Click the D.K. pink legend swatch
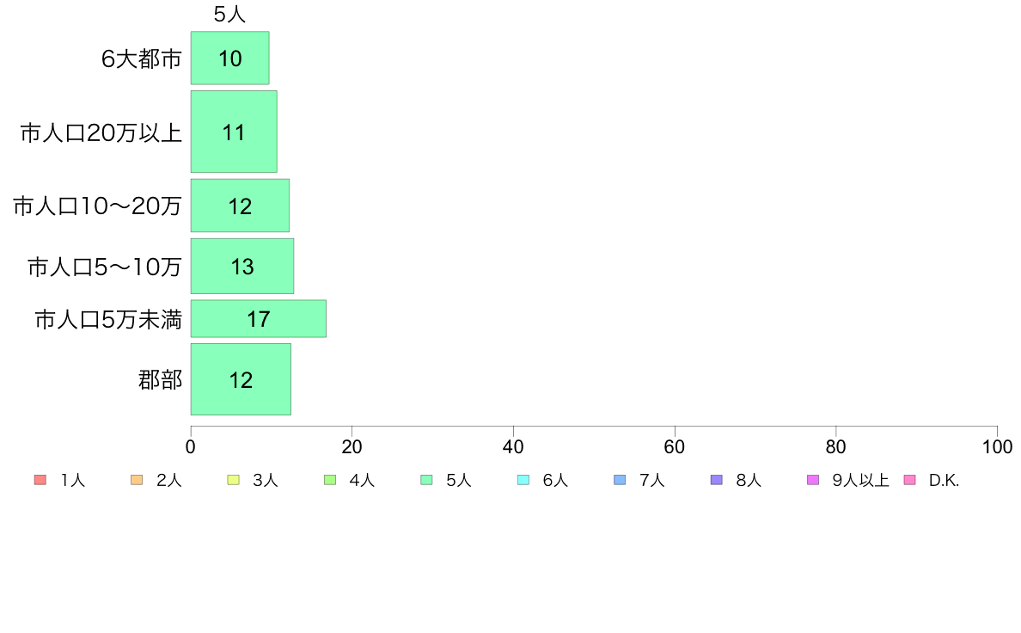The image size is (1021, 633). point(909,480)
